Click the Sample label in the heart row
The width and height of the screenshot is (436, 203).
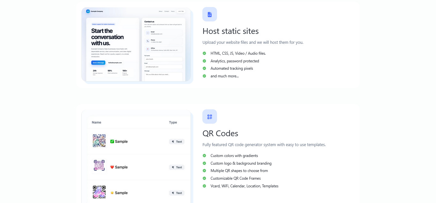coord(121,167)
